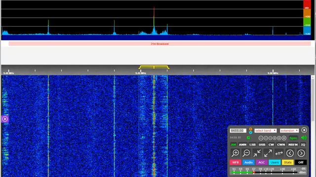Viewport: 316px width, 177px height.
Task: Click the tallest red-tipped spectrum peak
Action: pos(154,20)
